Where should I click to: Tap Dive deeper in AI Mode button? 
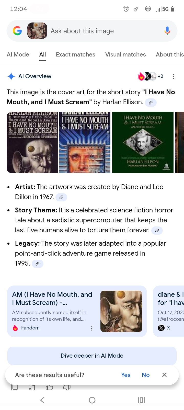[92, 356]
